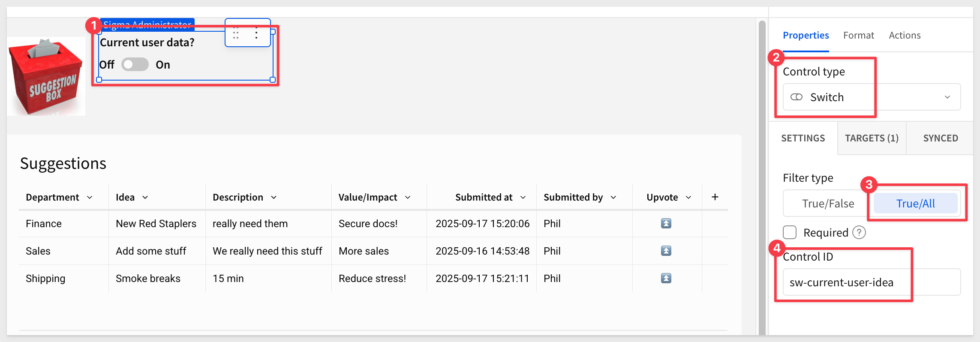Select True/All filter type

[915, 204]
